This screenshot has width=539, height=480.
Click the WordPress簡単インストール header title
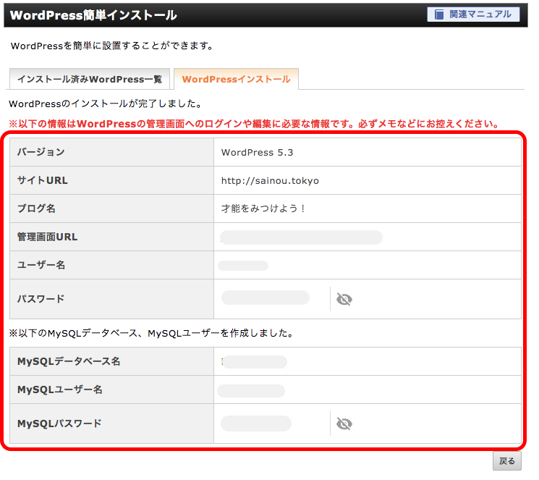pos(93,15)
